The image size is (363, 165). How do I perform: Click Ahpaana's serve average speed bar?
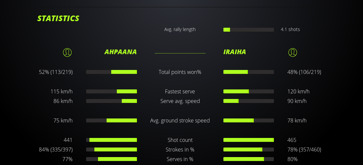(112, 101)
